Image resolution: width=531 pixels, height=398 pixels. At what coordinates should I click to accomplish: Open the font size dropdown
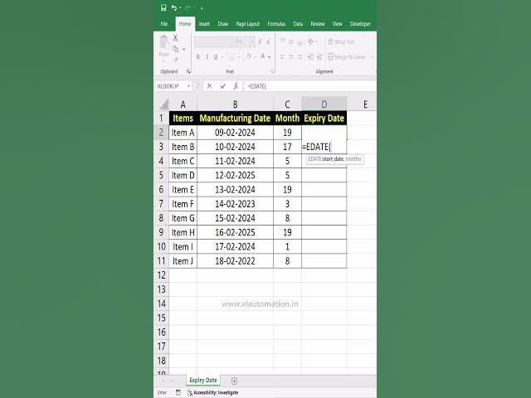coord(252,42)
